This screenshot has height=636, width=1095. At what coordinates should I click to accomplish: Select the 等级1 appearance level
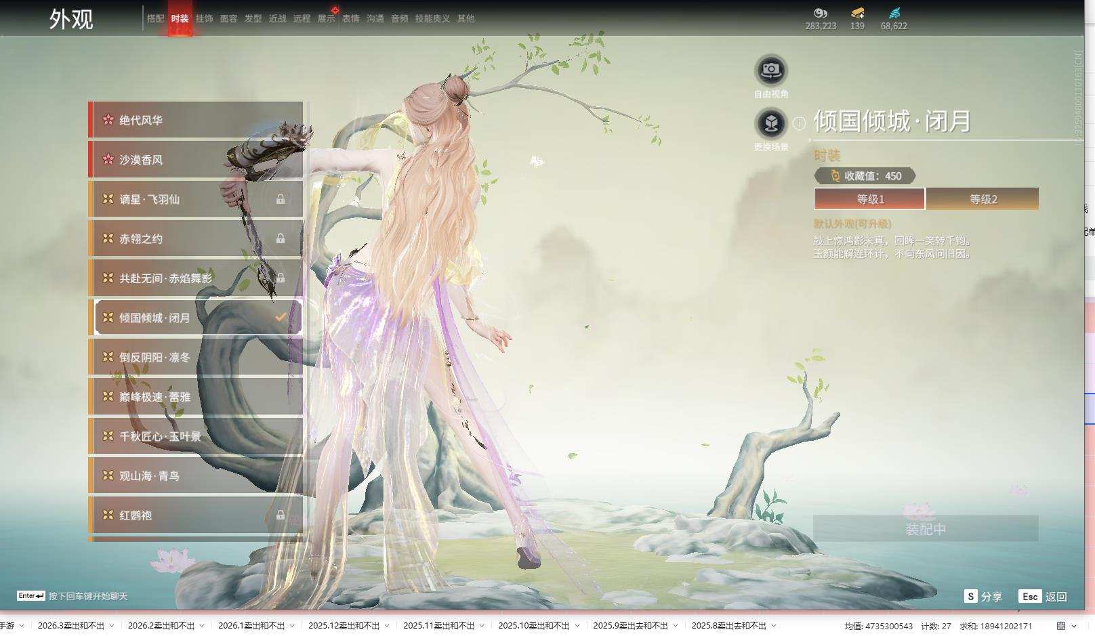pos(870,199)
